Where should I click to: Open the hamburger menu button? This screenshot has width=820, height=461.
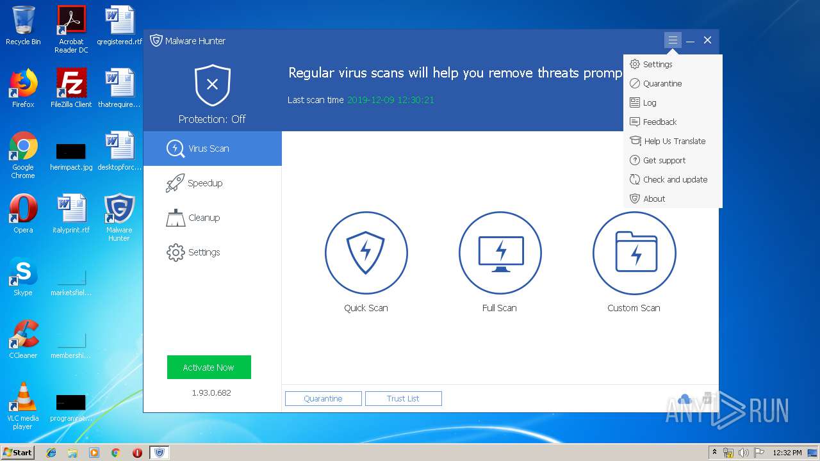(673, 40)
